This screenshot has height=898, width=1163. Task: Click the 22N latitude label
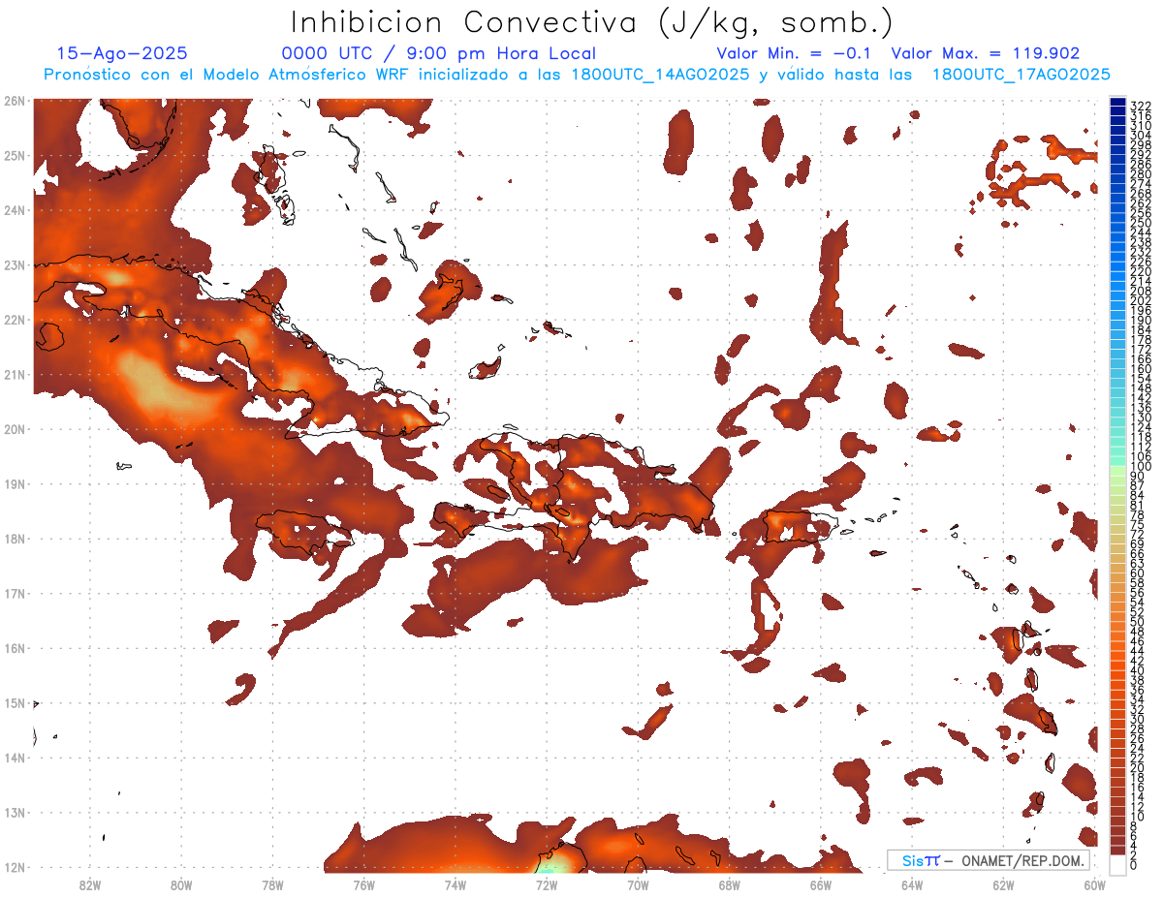[15, 320]
